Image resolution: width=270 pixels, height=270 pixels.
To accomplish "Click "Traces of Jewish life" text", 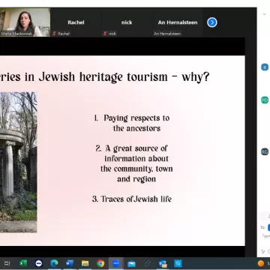I will point(132,199).
